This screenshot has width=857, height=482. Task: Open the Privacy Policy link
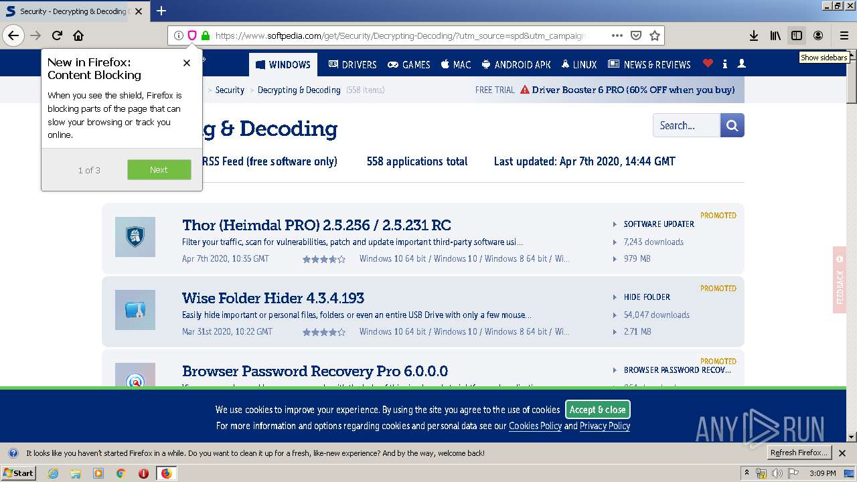point(605,426)
